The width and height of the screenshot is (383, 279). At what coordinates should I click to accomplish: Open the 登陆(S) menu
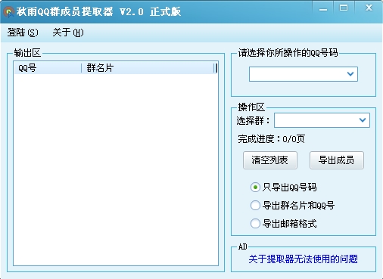[23, 33]
